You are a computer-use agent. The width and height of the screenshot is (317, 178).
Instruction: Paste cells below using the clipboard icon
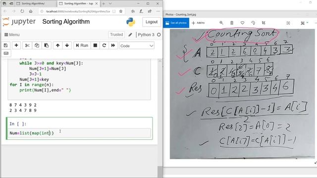[x=46, y=45]
